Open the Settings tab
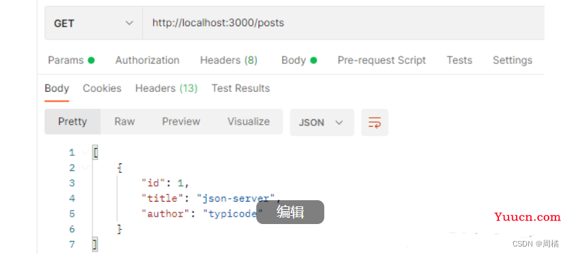 pyautogui.click(x=513, y=61)
